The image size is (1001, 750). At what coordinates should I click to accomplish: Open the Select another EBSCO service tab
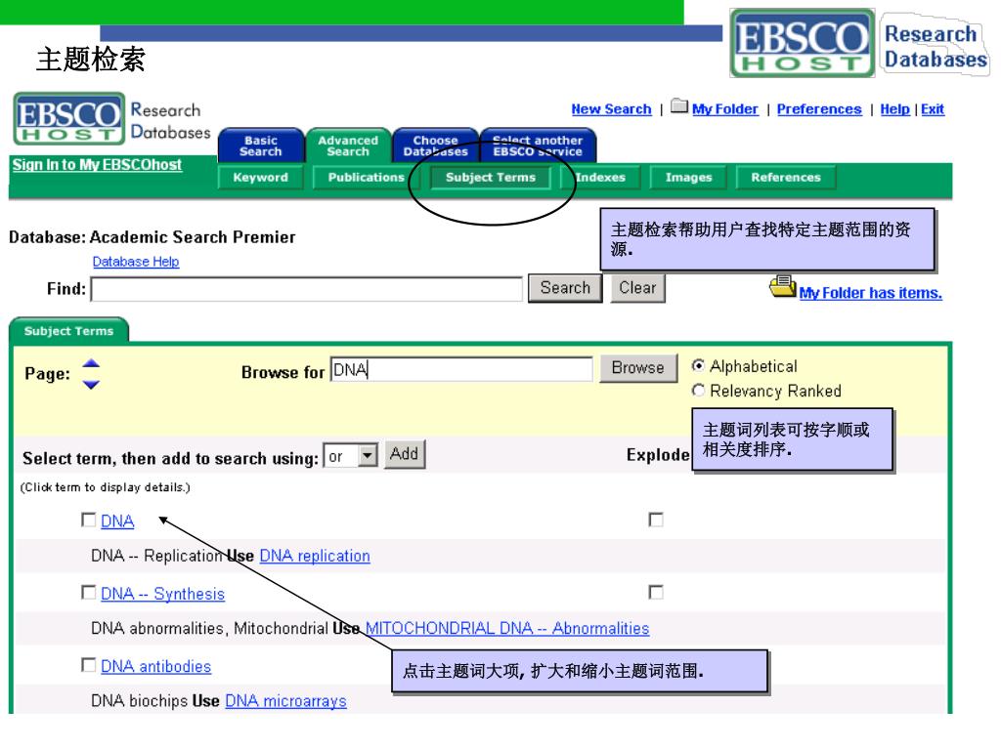[538, 146]
